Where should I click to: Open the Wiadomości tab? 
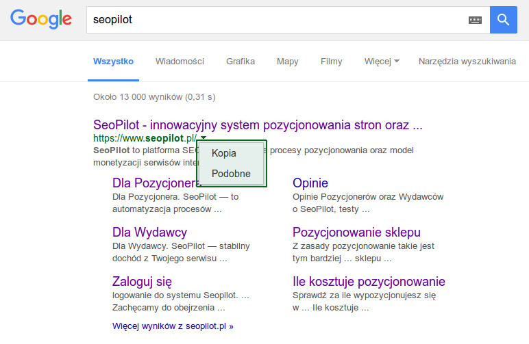point(180,62)
